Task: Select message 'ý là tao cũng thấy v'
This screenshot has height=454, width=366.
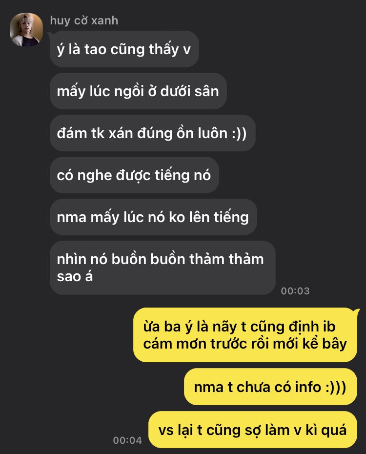Action: coord(124,49)
